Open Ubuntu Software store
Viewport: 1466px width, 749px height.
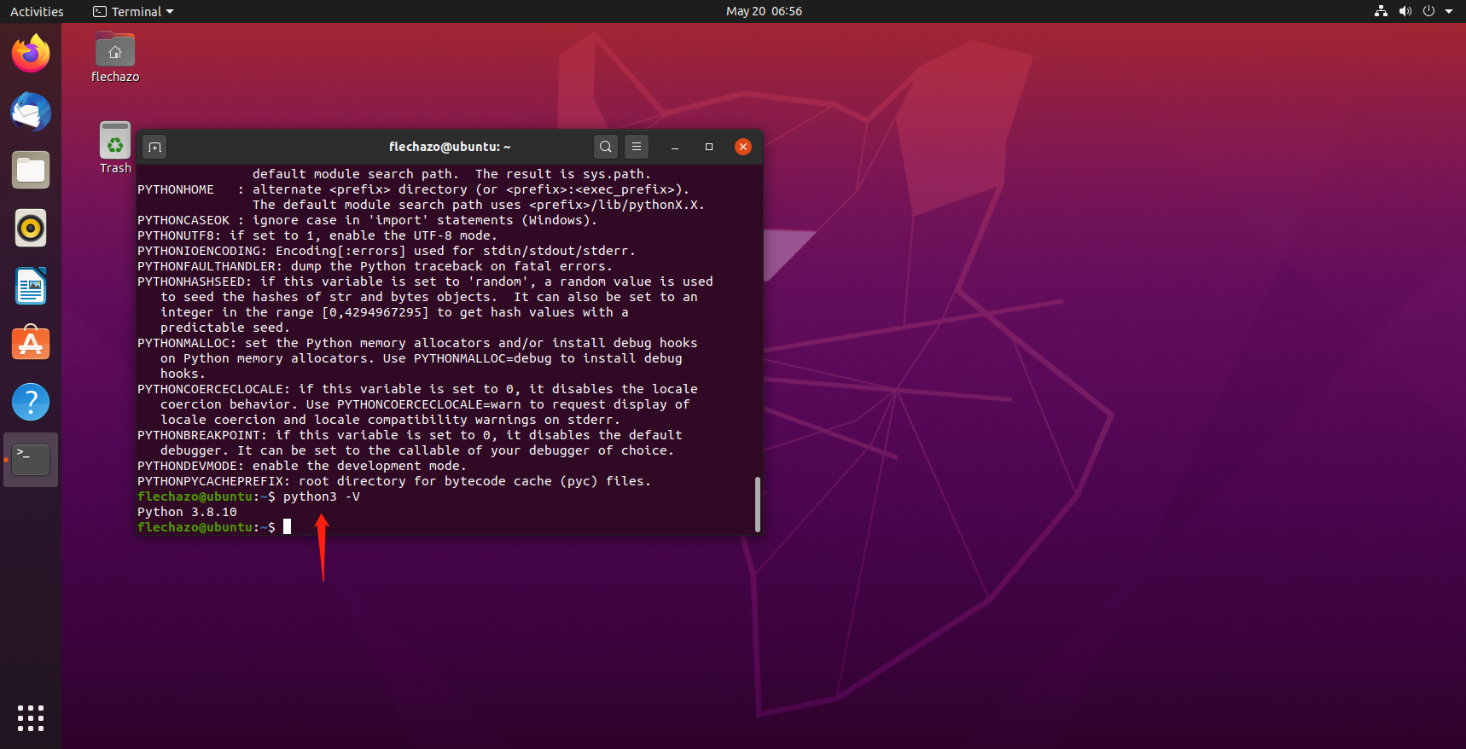[31, 344]
